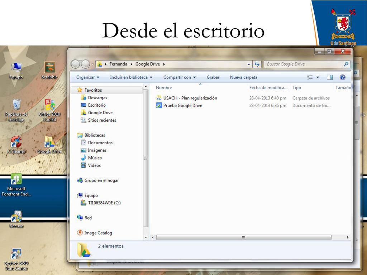
Task: Select the CCleaner desktop shortcut
Action: click(x=16, y=145)
